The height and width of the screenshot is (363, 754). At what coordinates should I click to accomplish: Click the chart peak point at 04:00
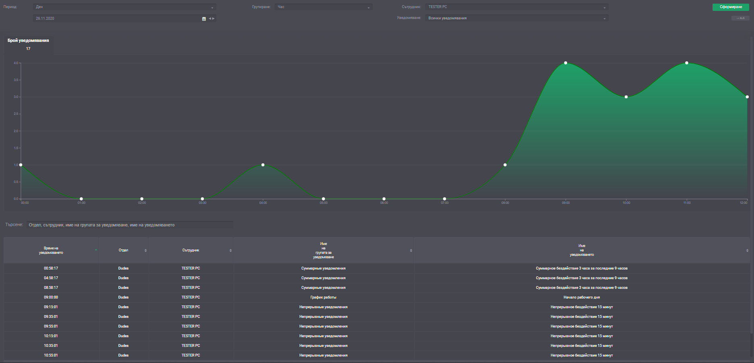click(263, 165)
